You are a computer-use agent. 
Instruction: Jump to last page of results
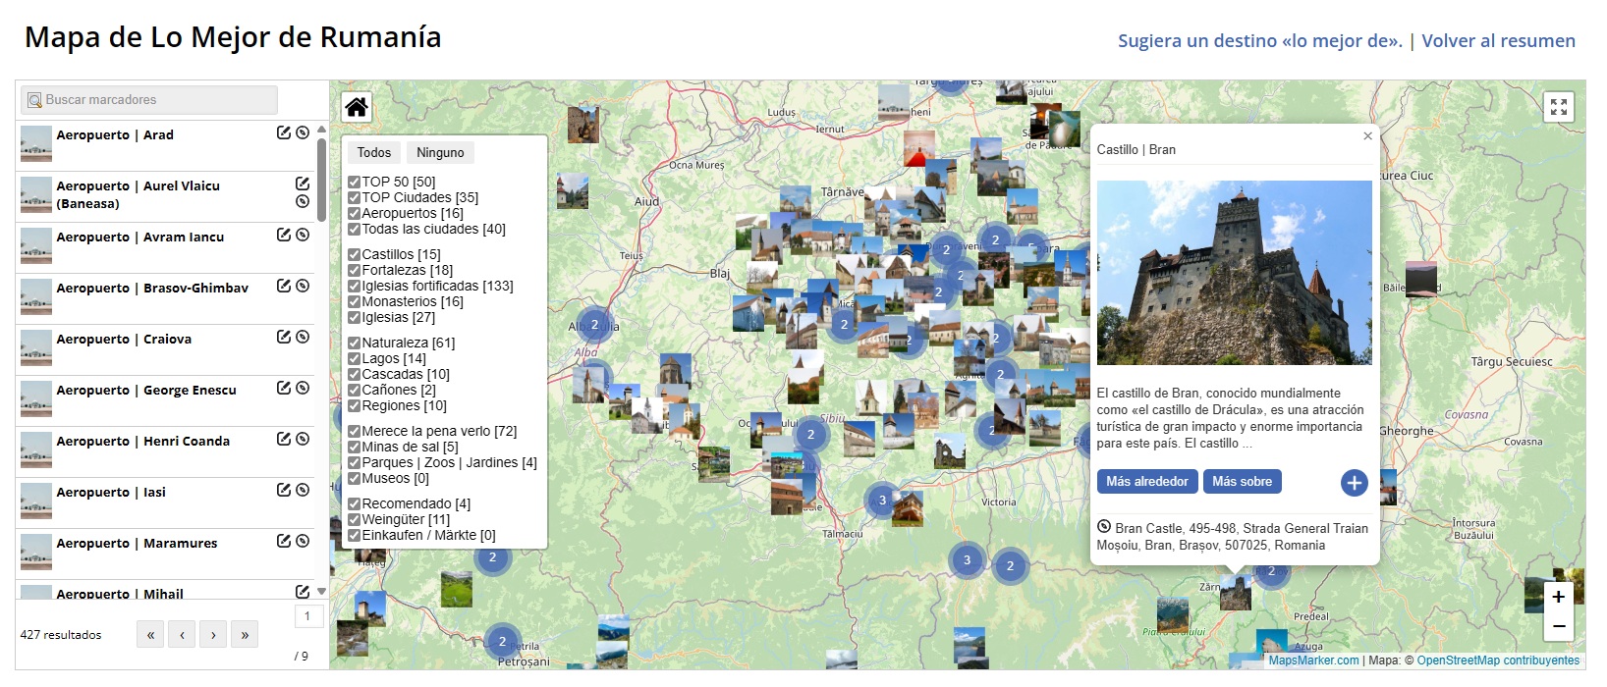[245, 635]
